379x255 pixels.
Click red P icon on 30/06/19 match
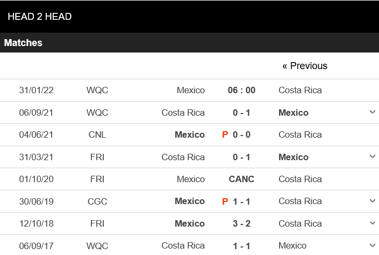click(x=225, y=201)
